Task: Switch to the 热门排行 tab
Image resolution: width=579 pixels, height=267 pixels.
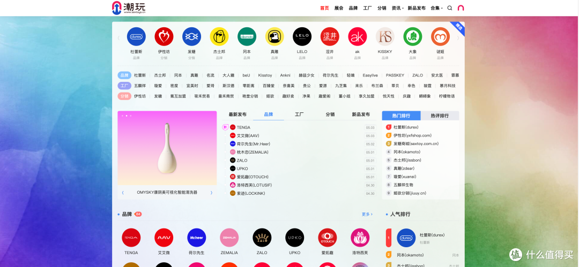Action: point(402,116)
